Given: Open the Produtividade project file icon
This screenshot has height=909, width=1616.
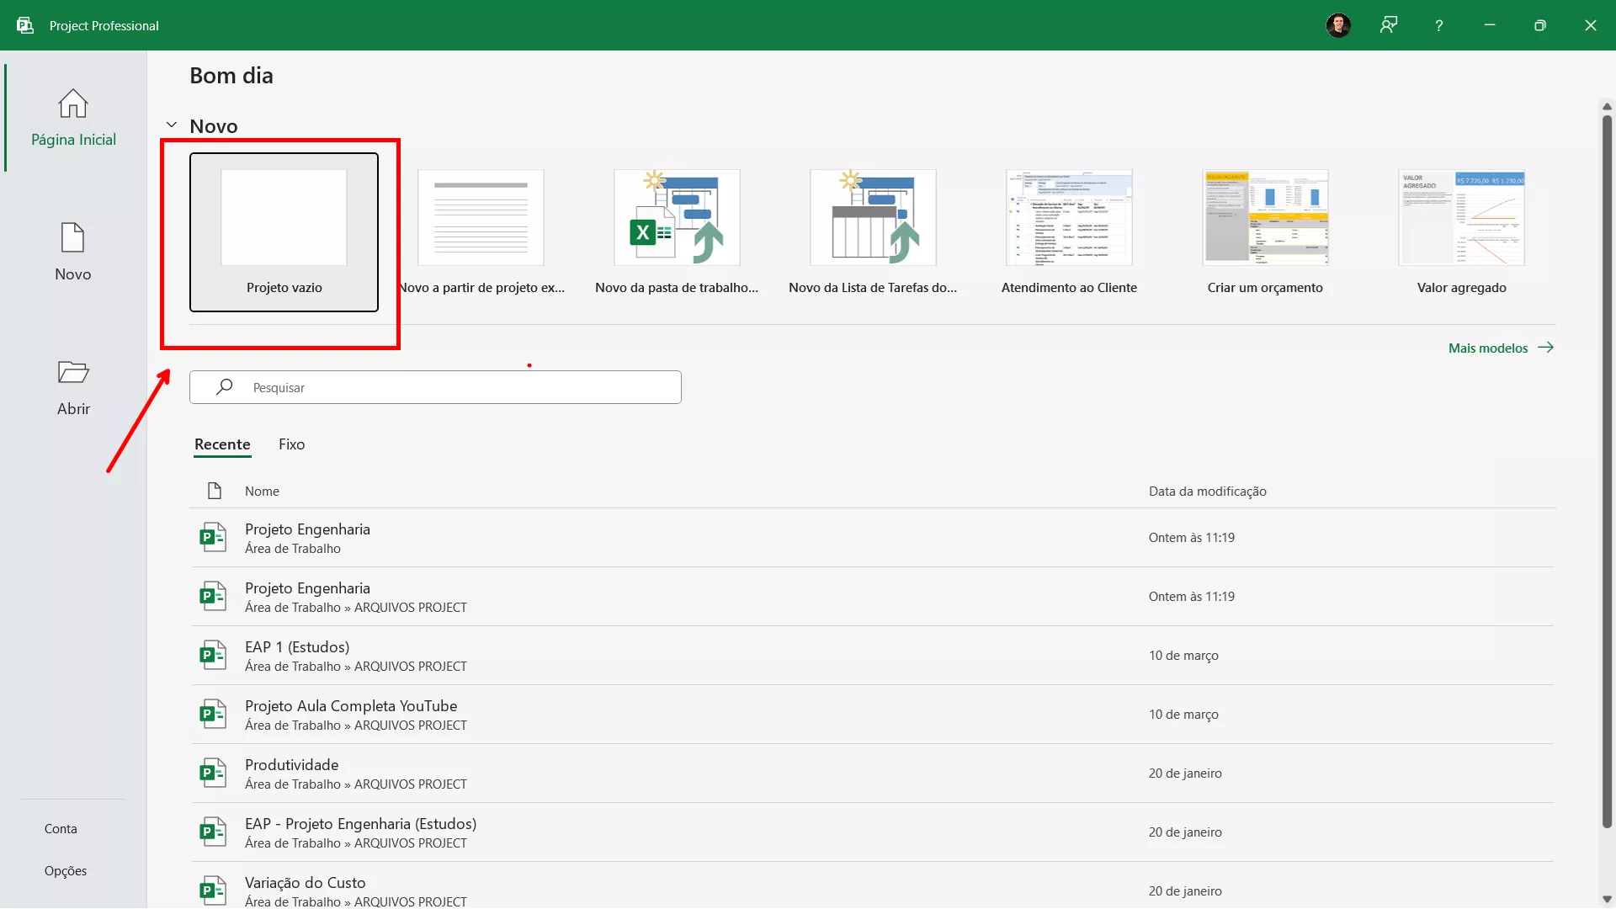Looking at the screenshot, I should (213, 773).
